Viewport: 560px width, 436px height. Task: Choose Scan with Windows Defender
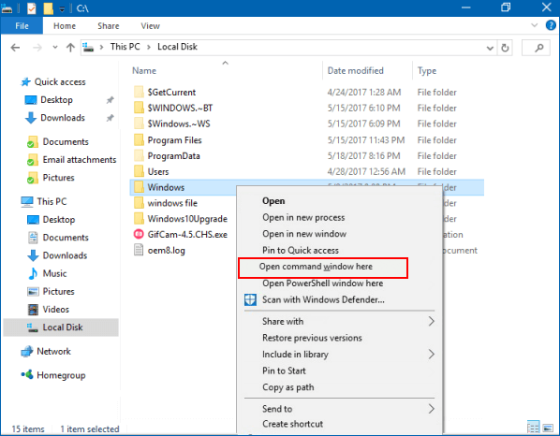point(323,299)
